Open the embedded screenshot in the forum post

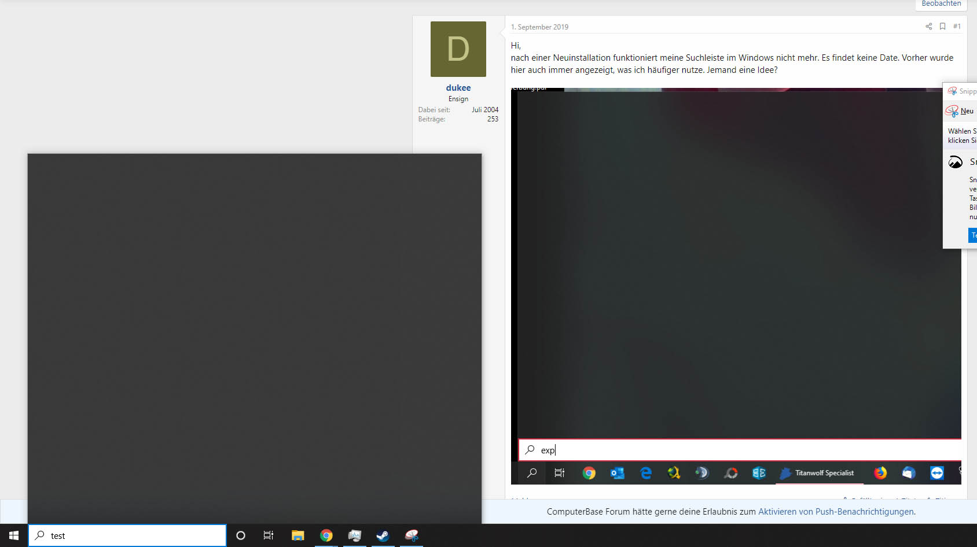pyautogui.click(x=736, y=286)
